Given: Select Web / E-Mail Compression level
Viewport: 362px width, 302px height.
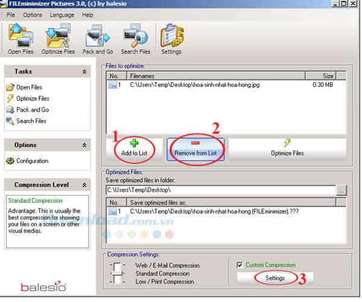Looking at the screenshot, I should [x=167, y=266].
